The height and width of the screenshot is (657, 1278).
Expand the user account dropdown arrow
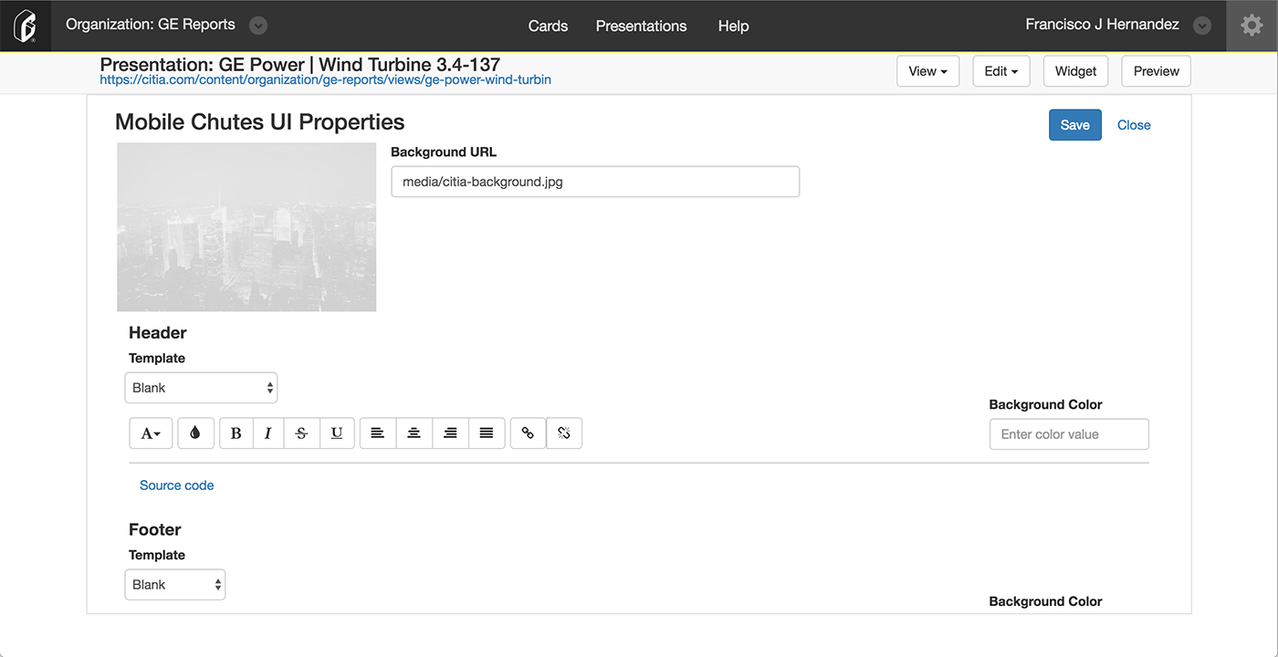(x=1202, y=26)
